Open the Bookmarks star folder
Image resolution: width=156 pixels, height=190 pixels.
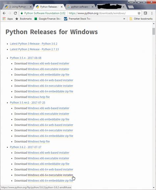click(23, 19)
